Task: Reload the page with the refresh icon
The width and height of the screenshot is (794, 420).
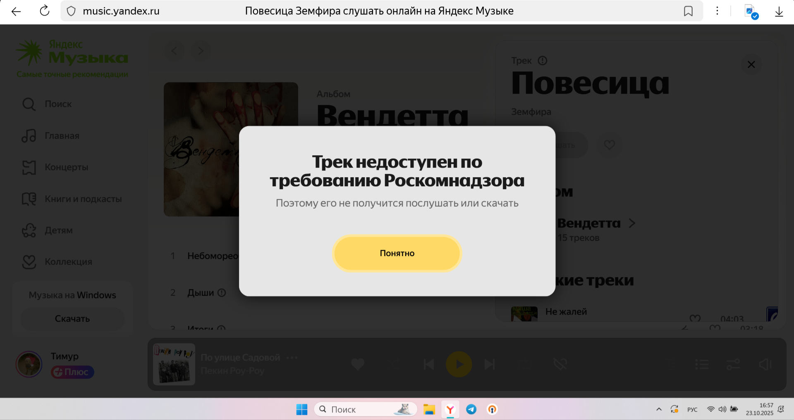Action: [x=45, y=11]
